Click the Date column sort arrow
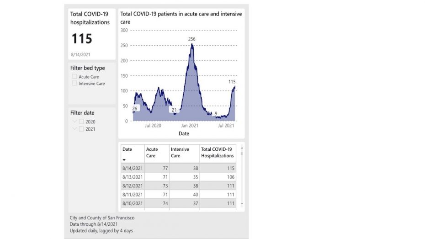Viewport: 425px width, 239px height. (124, 160)
